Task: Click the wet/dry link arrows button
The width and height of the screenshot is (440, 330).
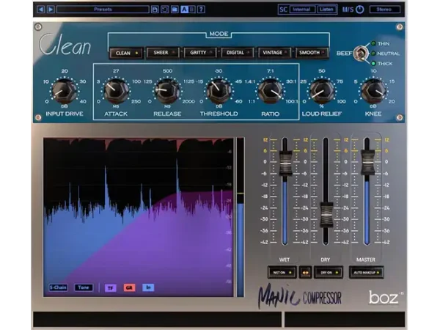Action: (305, 272)
